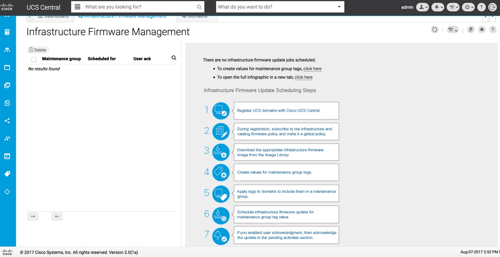Click the magnifier in the top search box
Screen dimensions: 500x257
199,7
